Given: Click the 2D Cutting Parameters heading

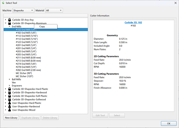Looking at the screenshot, I should (106, 56).
